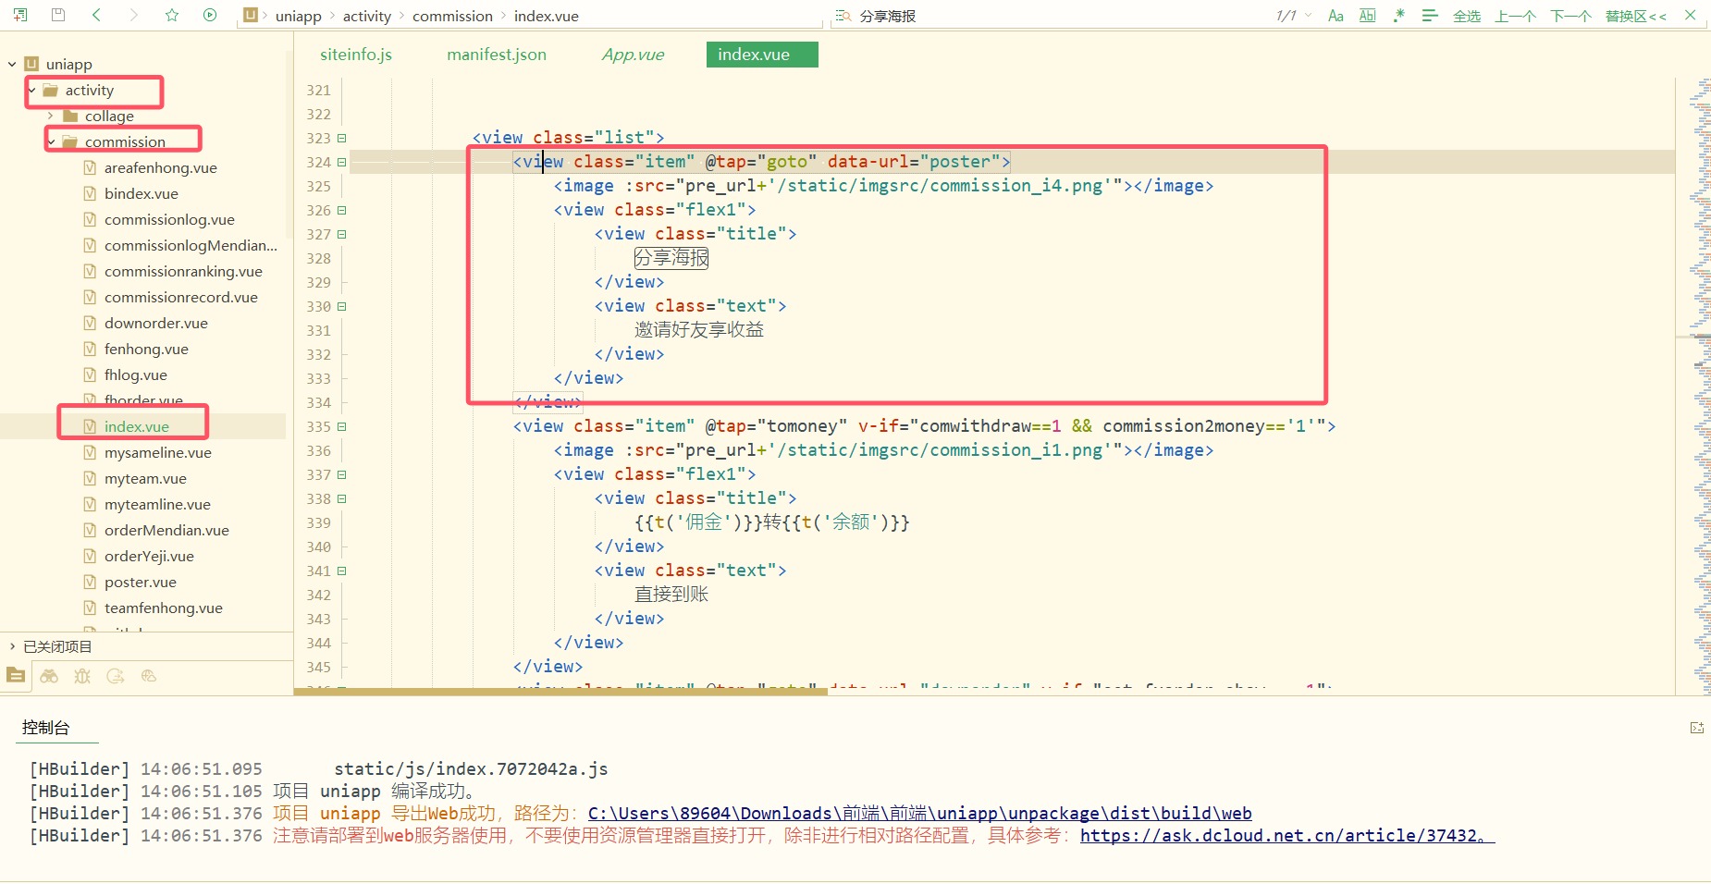Fold code at line 324
1711x884 pixels.
pos(341,162)
